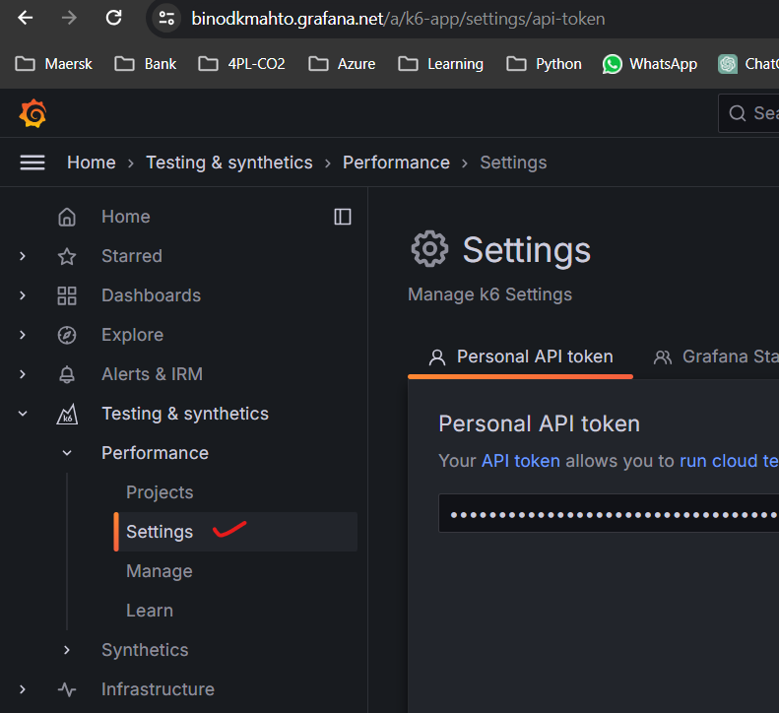The image size is (779, 713).
Task: Expand the Starred section chevron
Action: (23, 256)
